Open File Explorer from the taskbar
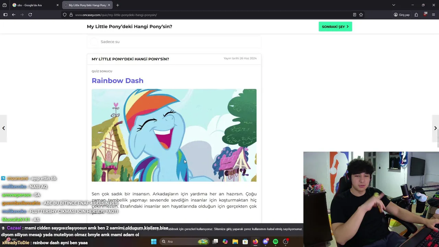 click(x=235, y=242)
